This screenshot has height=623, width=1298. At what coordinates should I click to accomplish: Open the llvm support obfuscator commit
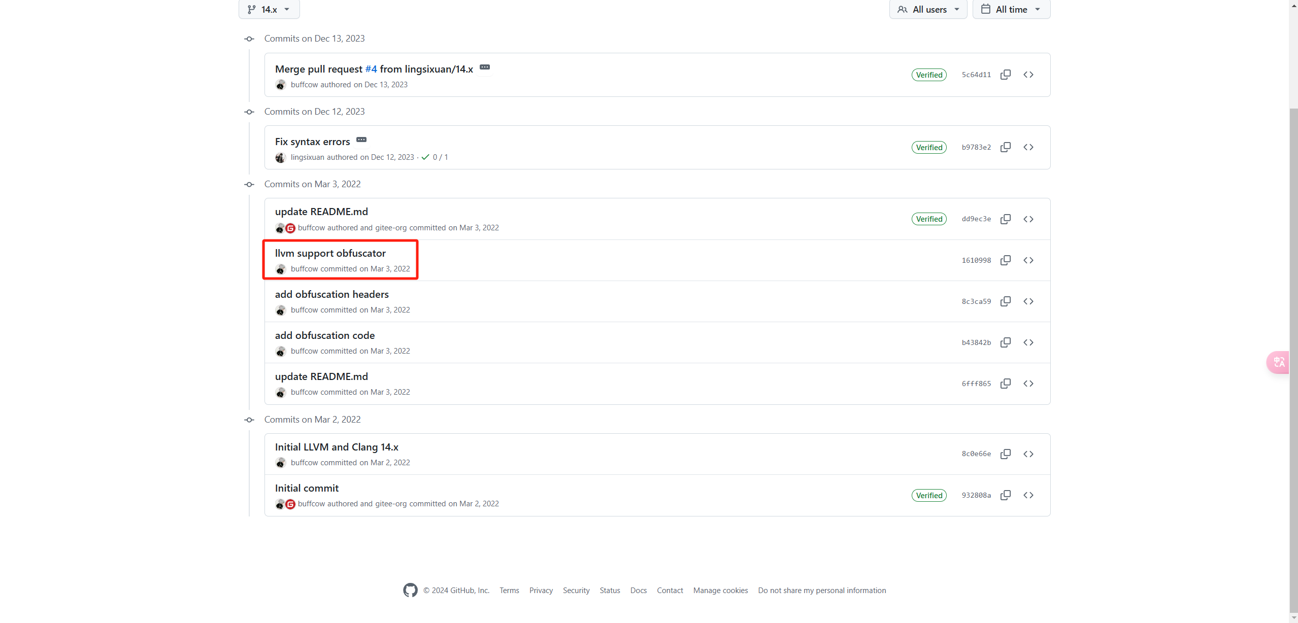click(330, 253)
